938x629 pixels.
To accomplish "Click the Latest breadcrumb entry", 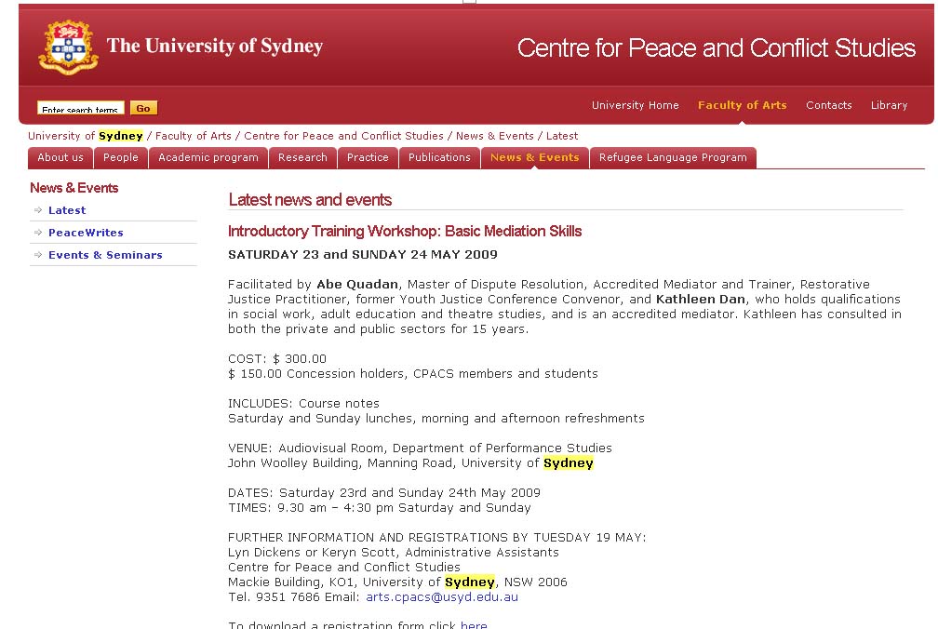I will pyautogui.click(x=562, y=136).
